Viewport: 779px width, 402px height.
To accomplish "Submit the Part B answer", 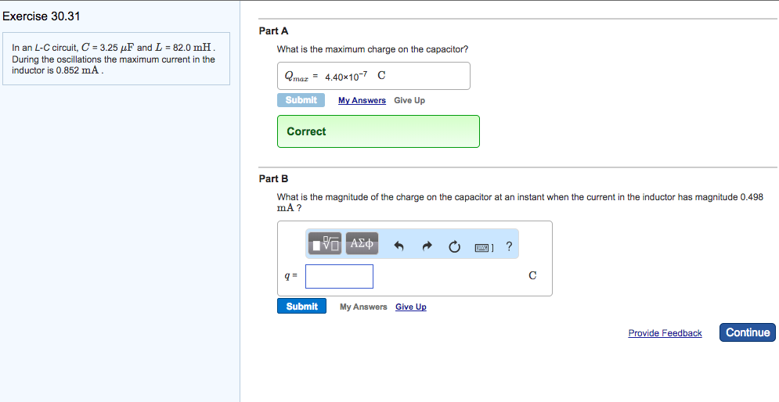I will click(301, 307).
